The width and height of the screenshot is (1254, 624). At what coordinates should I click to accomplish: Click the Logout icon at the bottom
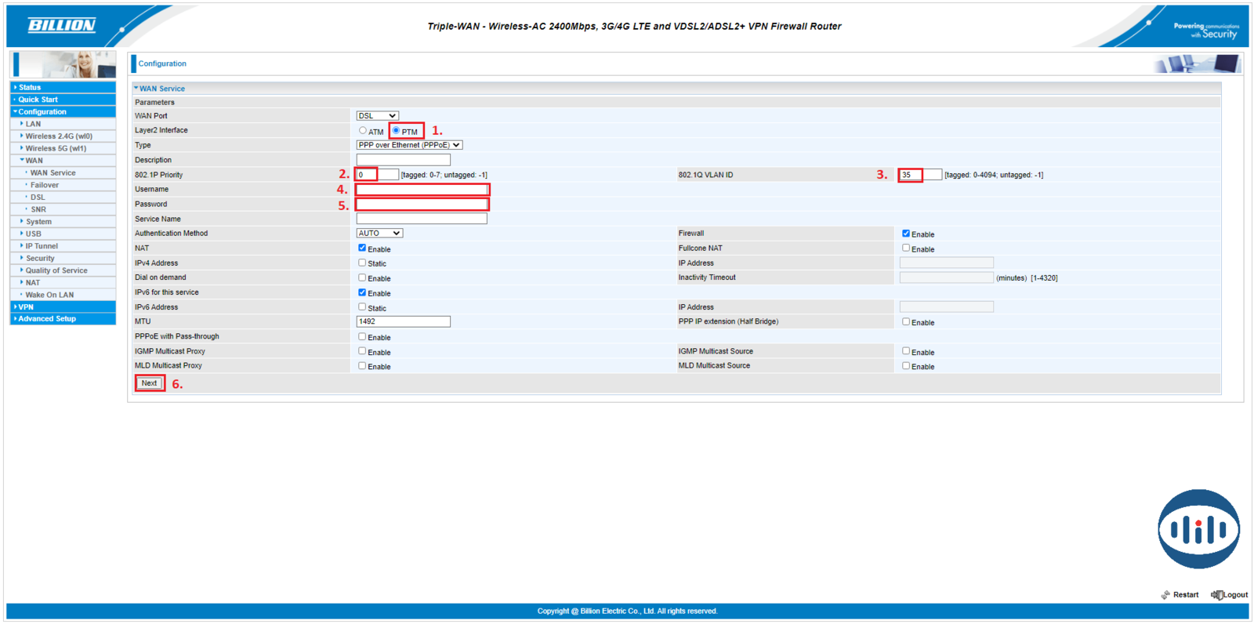pyautogui.click(x=1216, y=595)
